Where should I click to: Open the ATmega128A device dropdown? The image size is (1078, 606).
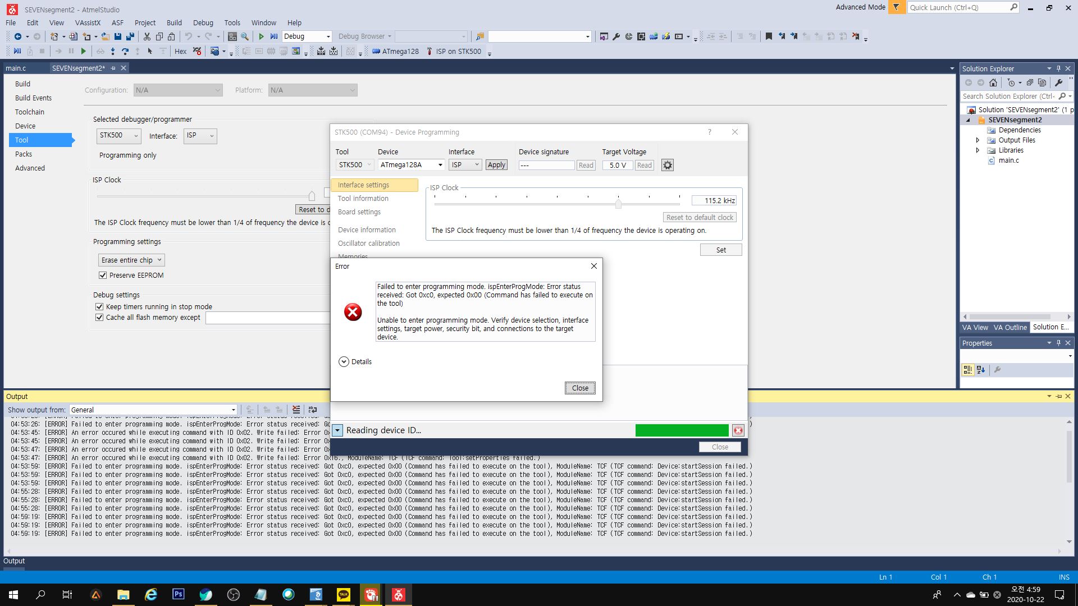point(440,165)
